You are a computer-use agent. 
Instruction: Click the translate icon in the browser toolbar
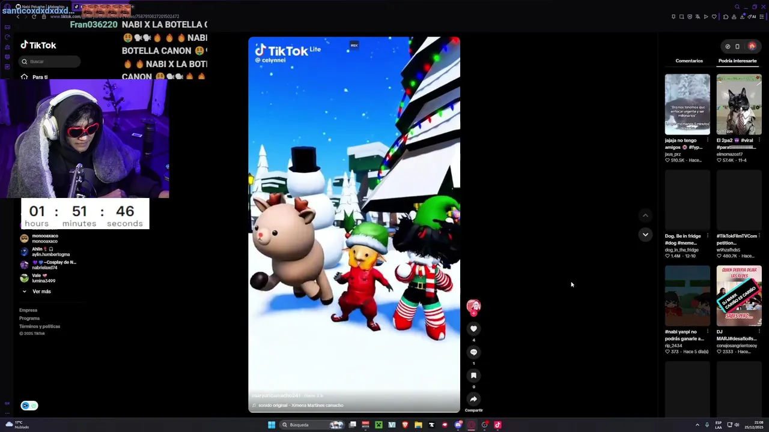click(x=698, y=17)
